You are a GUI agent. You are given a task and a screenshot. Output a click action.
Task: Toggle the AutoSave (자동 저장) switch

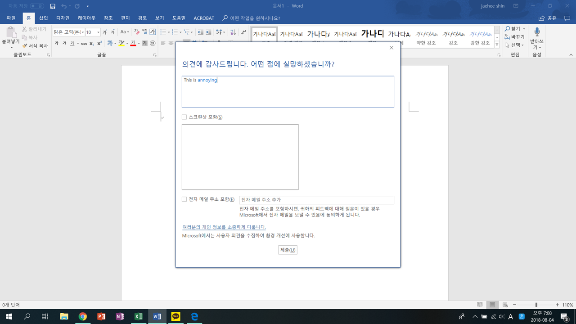pyautogui.click(x=37, y=6)
